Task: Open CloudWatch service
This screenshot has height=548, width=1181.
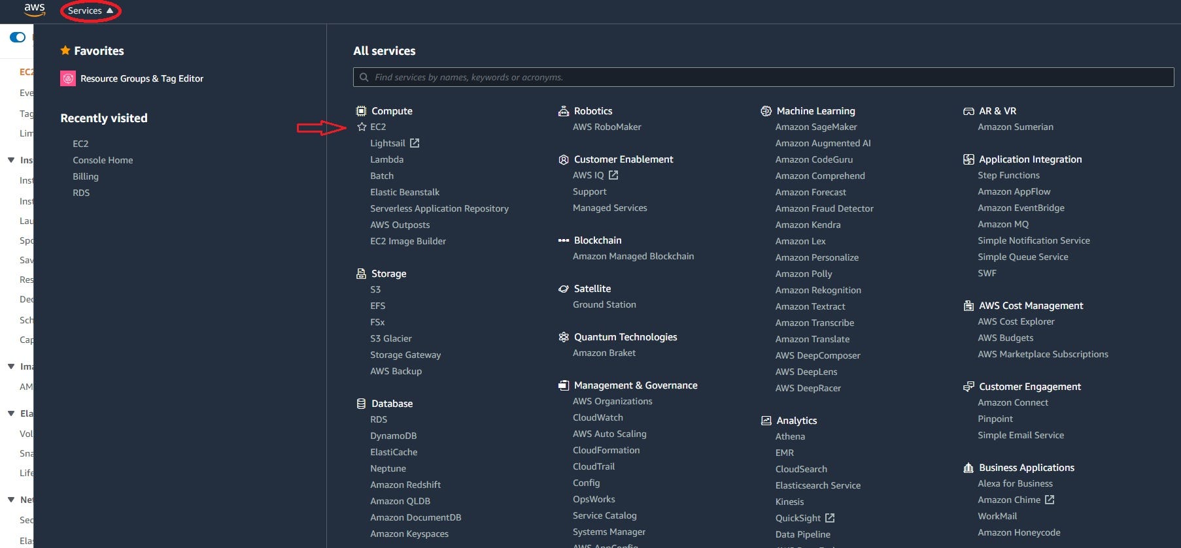Action: point(598,417)
